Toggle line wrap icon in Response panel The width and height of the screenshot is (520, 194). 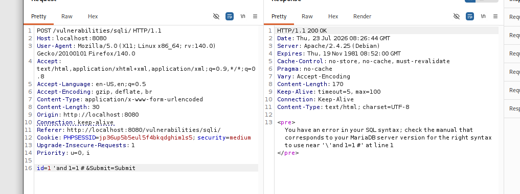pyautogui.click(x=470, y=16)
